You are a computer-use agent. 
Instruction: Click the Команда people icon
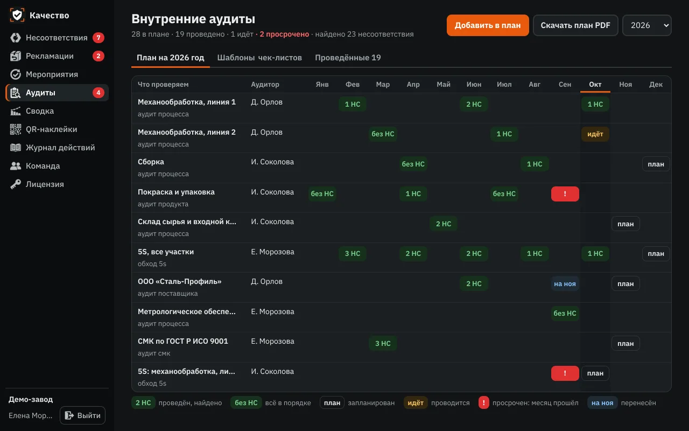(16, 166)
